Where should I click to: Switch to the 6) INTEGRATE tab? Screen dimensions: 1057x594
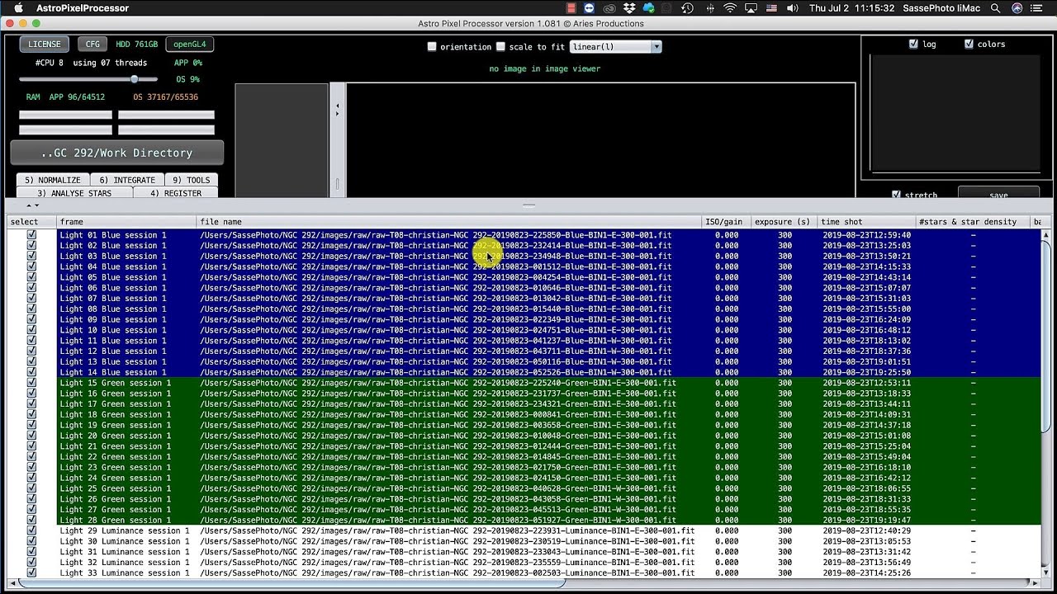coord(127,180)
